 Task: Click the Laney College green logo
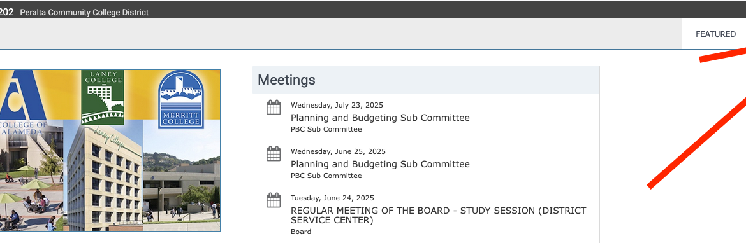tap(102, 97)
